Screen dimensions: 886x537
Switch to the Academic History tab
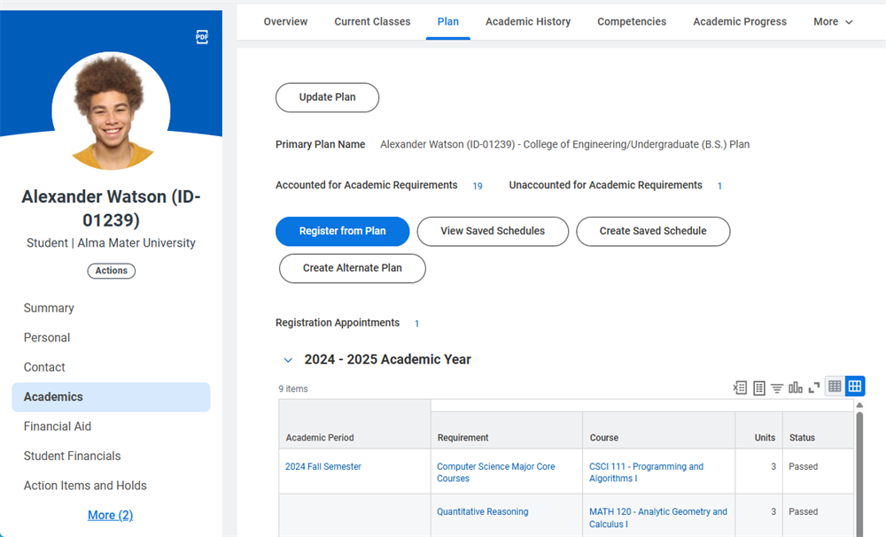point(528,22)
